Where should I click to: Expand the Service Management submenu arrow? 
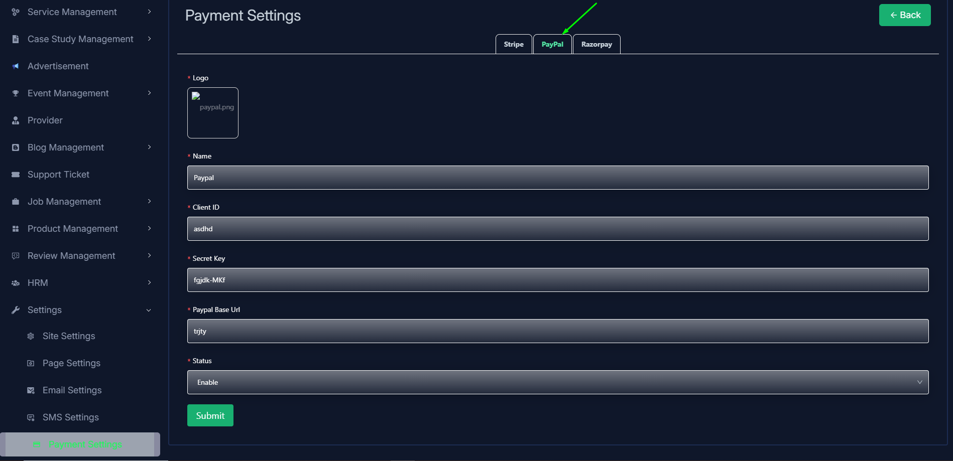coord(149,12)
